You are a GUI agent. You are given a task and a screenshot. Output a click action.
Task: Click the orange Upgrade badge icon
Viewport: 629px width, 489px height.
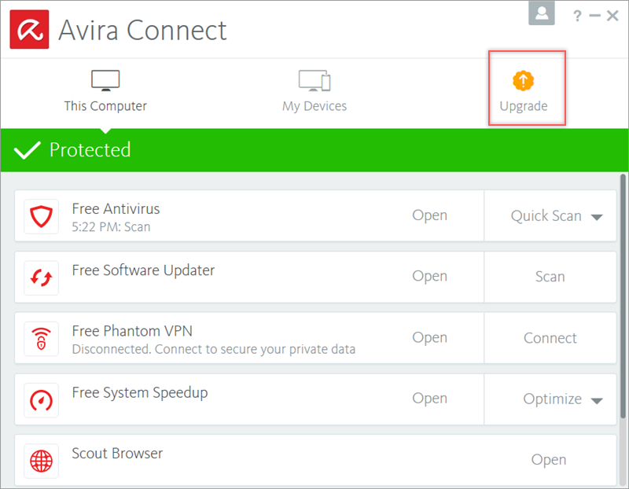(523, 80)
